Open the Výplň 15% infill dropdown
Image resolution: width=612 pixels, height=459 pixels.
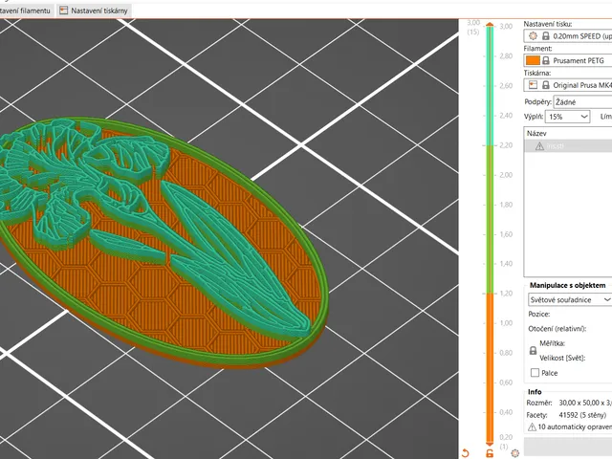567,117
